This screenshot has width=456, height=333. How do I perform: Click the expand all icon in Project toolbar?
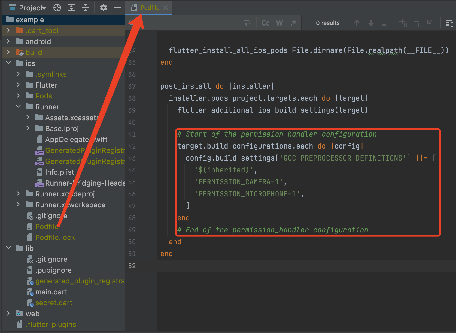pos(71,8)
